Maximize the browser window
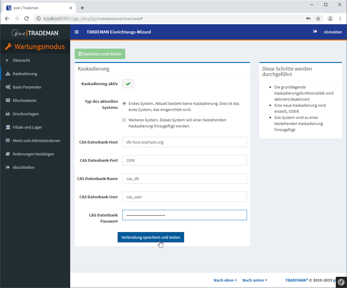347x288 pixels. [326, 5]
